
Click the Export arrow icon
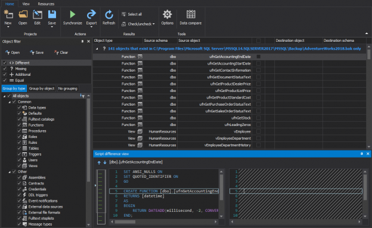click(91, 14)
